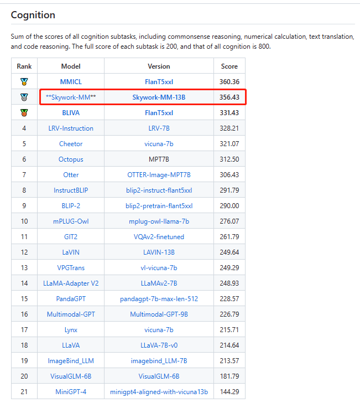Viewport: 360px width, 403px height.
Task: Click the 331.43 score cell
Action: 229,113
